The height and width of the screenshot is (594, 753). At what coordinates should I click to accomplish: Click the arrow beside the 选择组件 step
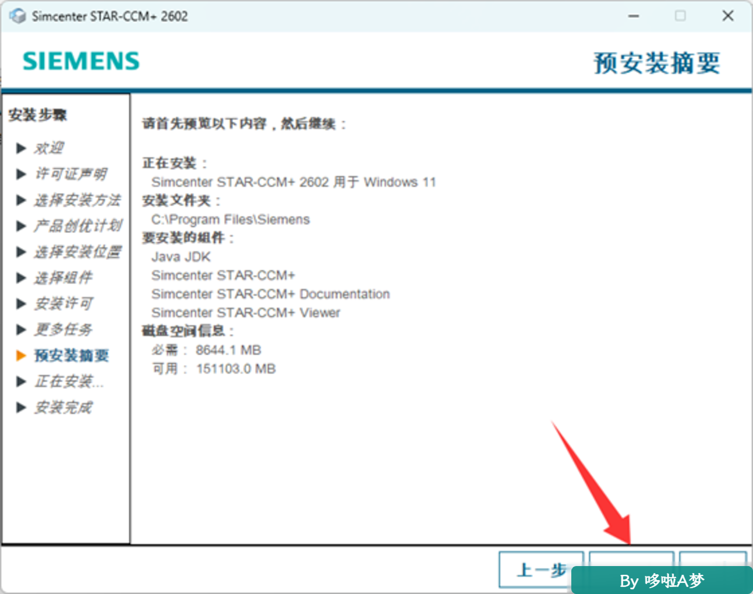(x=22, y=278)
